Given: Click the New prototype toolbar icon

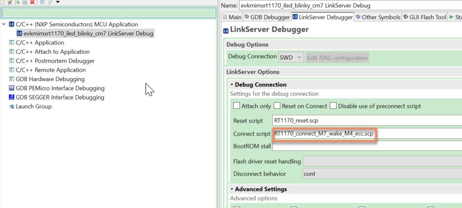Looking at the screenshot, I should click(10, 2).
